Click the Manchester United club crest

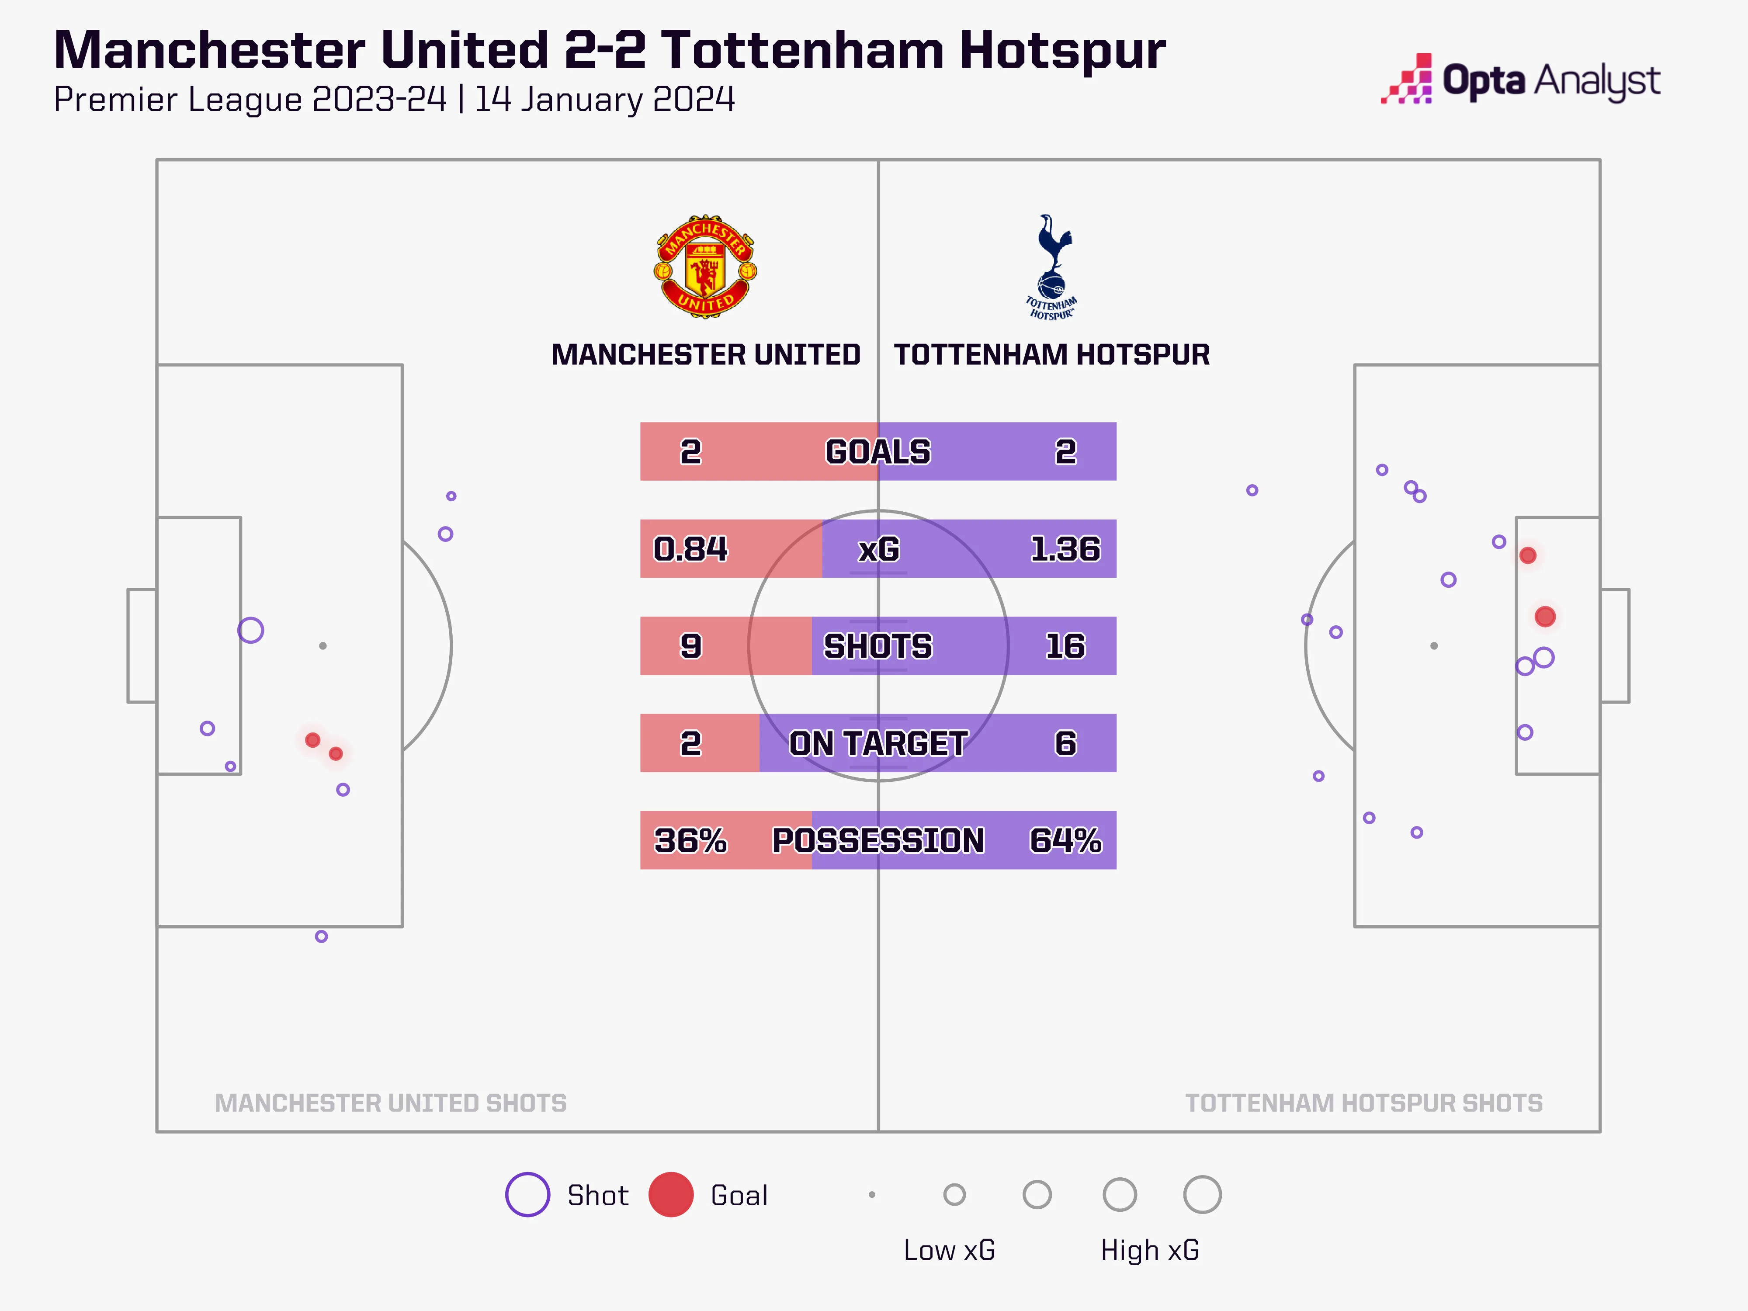[x=705, y=266]
